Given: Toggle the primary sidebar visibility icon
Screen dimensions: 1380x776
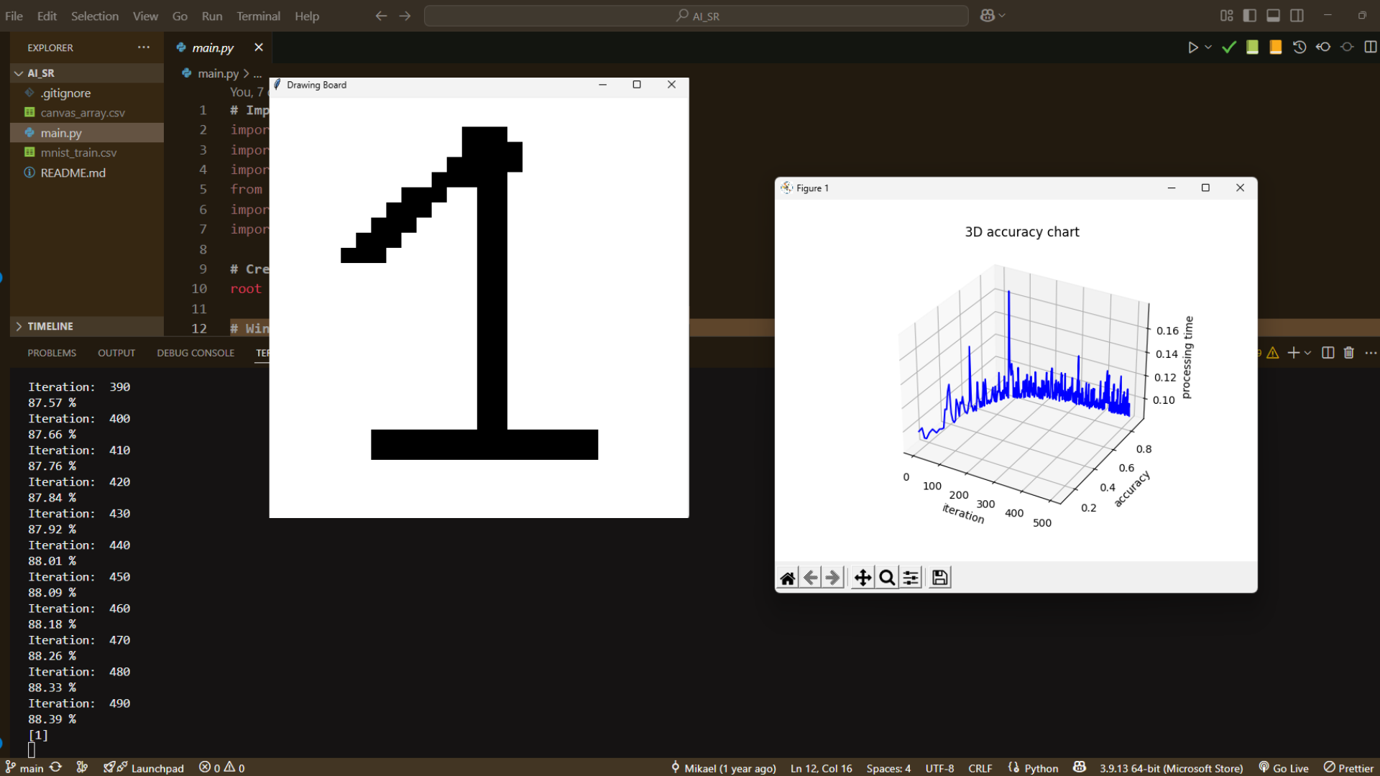Looking at the screenshot, I should pos(1250,15).
